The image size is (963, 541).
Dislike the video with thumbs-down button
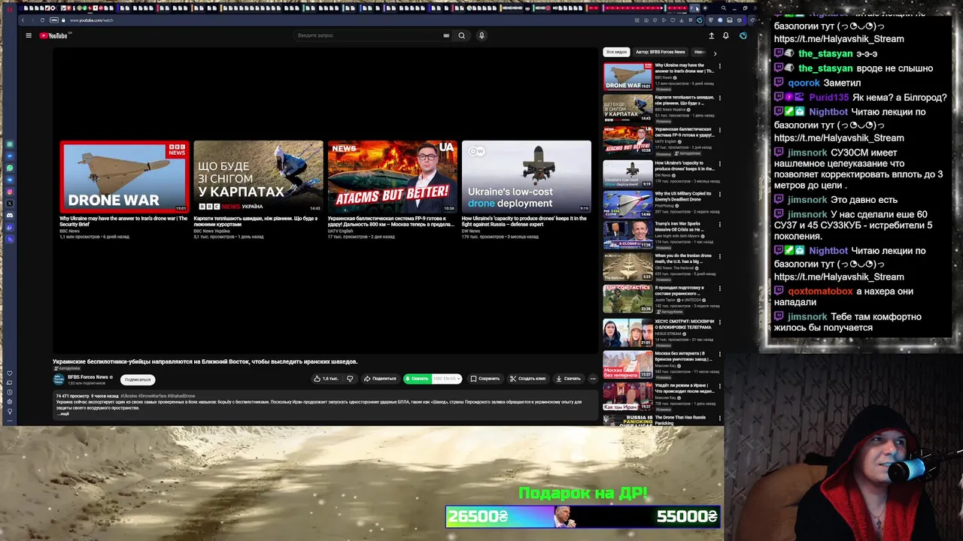350,379
